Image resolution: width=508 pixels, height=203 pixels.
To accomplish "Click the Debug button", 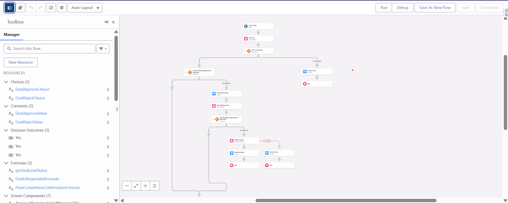I will tap(402, 7).
